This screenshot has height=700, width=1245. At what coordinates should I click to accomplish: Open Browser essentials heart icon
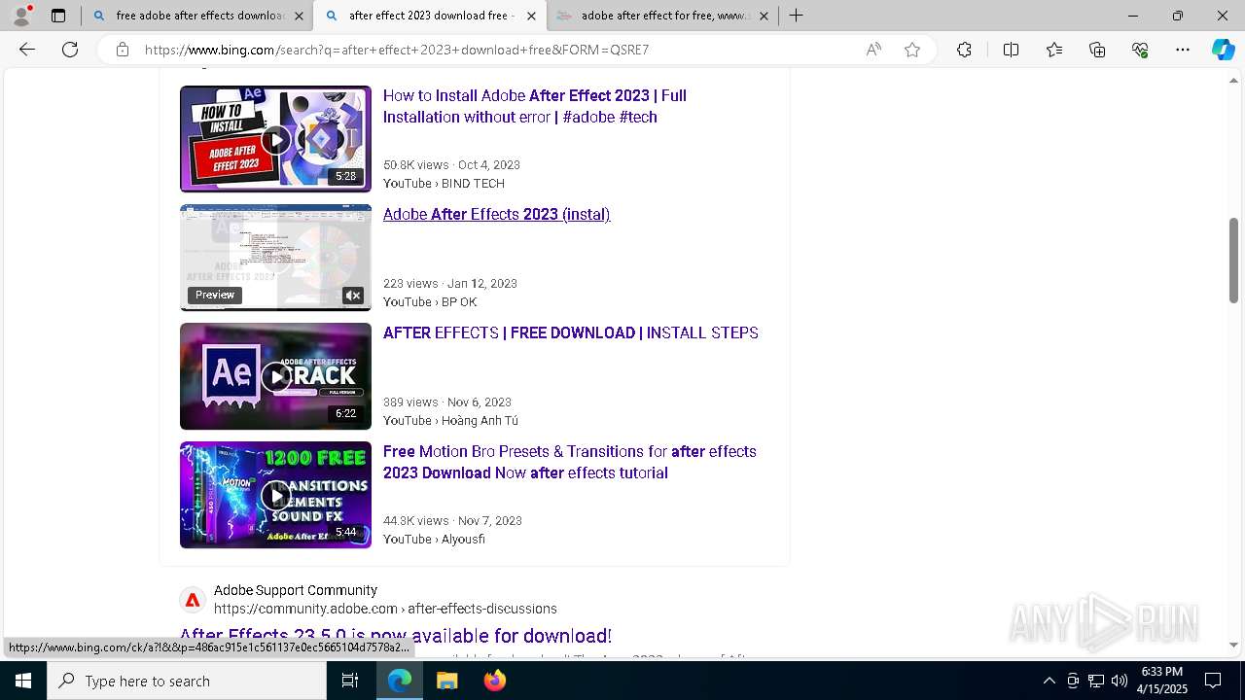(x=1140, y=50)
